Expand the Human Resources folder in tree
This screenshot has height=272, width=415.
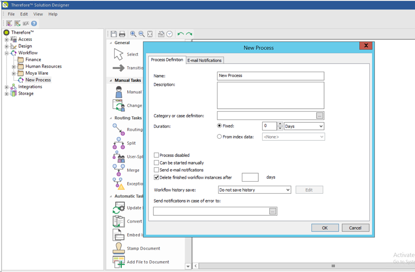coord(14,67)
